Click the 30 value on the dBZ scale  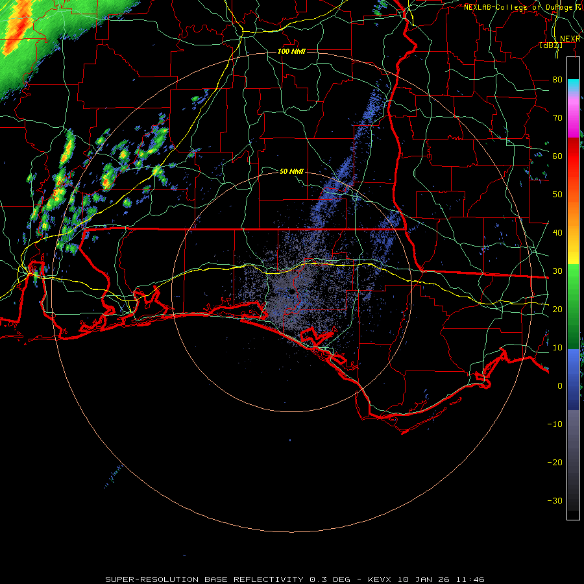557,271
